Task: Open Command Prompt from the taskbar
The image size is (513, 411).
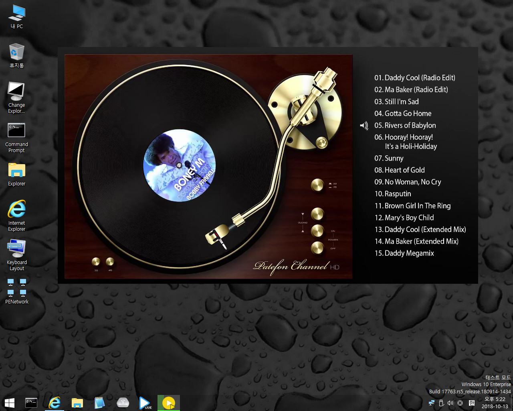Action: point(31,403)
